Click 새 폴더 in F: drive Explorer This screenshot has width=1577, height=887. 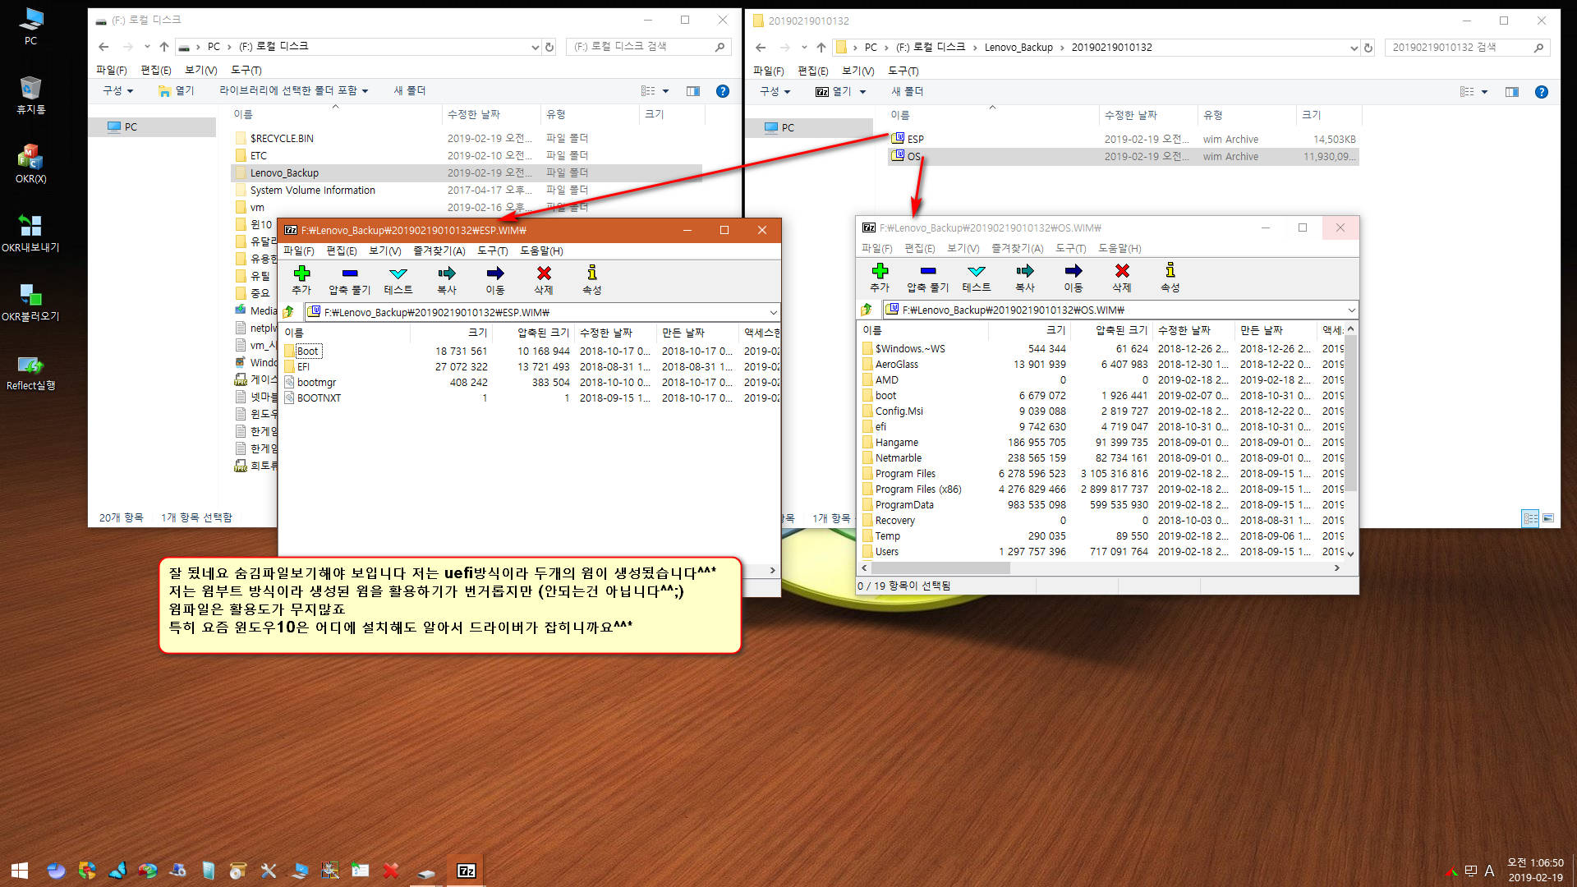409,90
